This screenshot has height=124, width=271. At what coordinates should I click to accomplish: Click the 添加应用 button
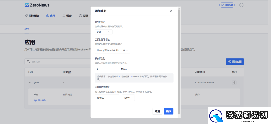click(235, 62)
